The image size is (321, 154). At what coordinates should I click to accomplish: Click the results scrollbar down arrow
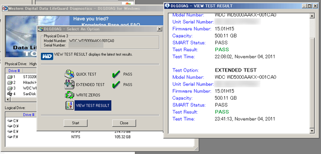312,130
